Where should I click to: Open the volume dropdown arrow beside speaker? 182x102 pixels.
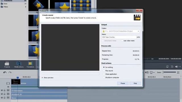point(180,67)
